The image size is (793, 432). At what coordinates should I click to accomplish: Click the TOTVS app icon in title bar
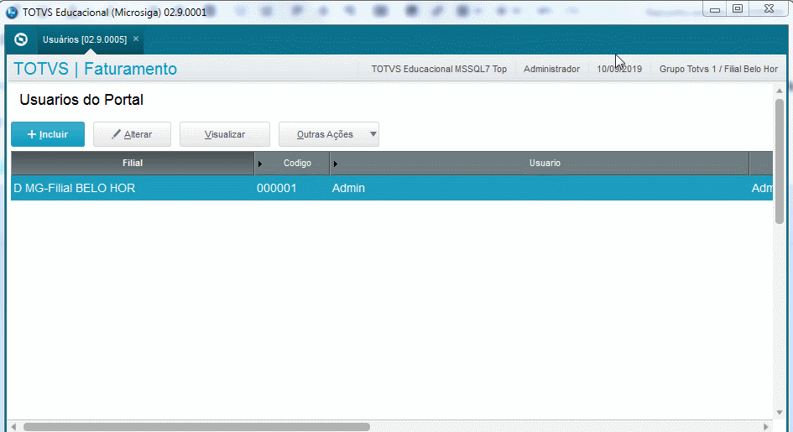tap(12, 12)
